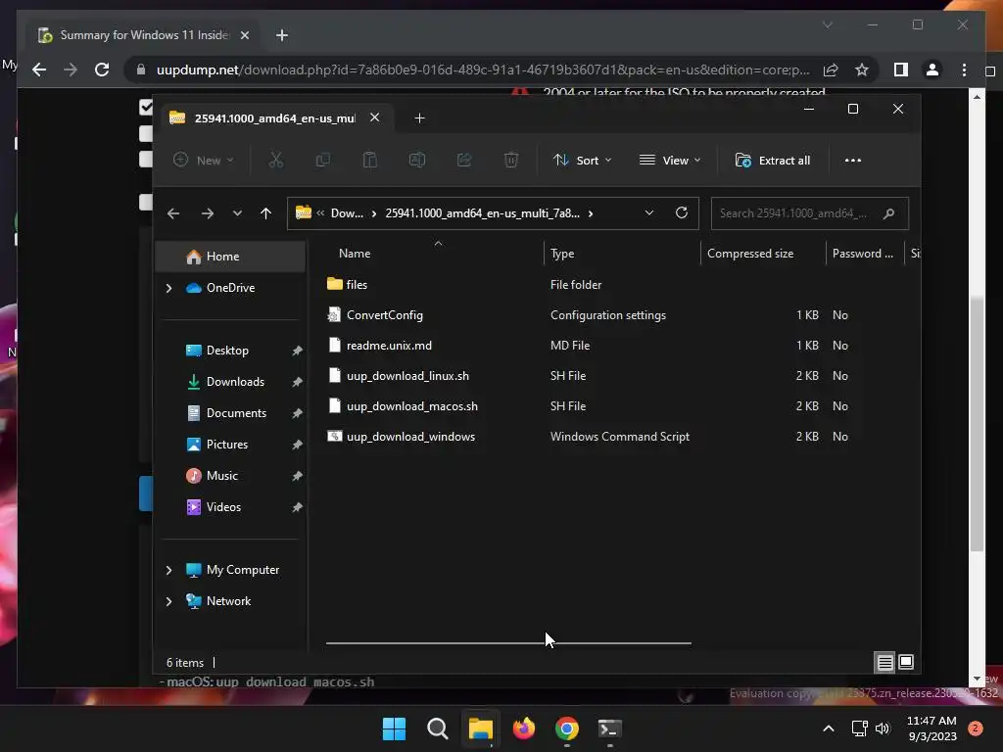Viewport: 1003px width, 752px height.
Task: Open the See more ellipsis menu in Explorer
Action: [853, 161]
